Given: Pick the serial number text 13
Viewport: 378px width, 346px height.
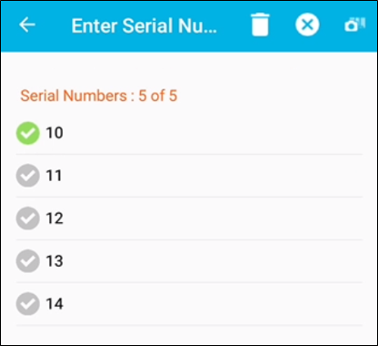Looking at the screenshot, I should tap(55, 261).
